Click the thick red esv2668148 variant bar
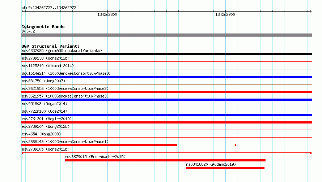This screenshot has width=322, height=182. (x=99, y=145)
